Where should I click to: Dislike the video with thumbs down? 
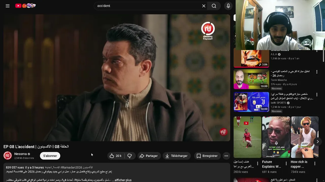tap(130, 156)
